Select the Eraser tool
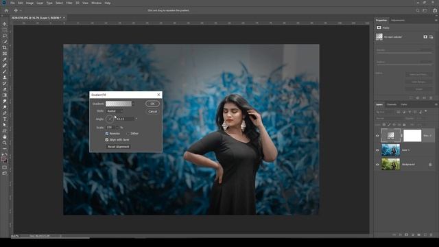Image resolution: width=439 pixels, height=247 pixels. (x=5, y=89)
